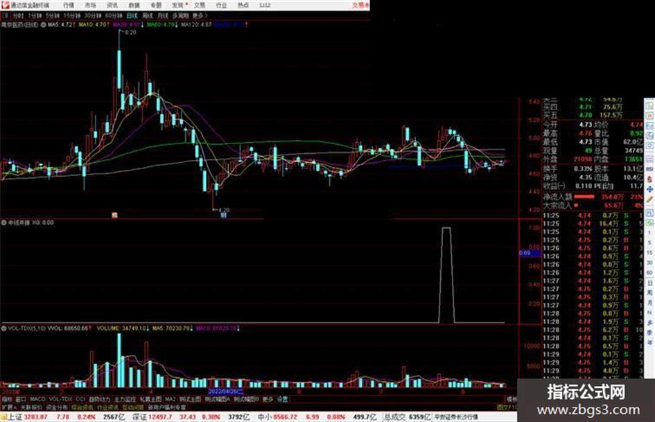The width and height of the screenshot is (655, 422).
Task: Switch chart to 1分钟 period
Action: tap(35, 15)
